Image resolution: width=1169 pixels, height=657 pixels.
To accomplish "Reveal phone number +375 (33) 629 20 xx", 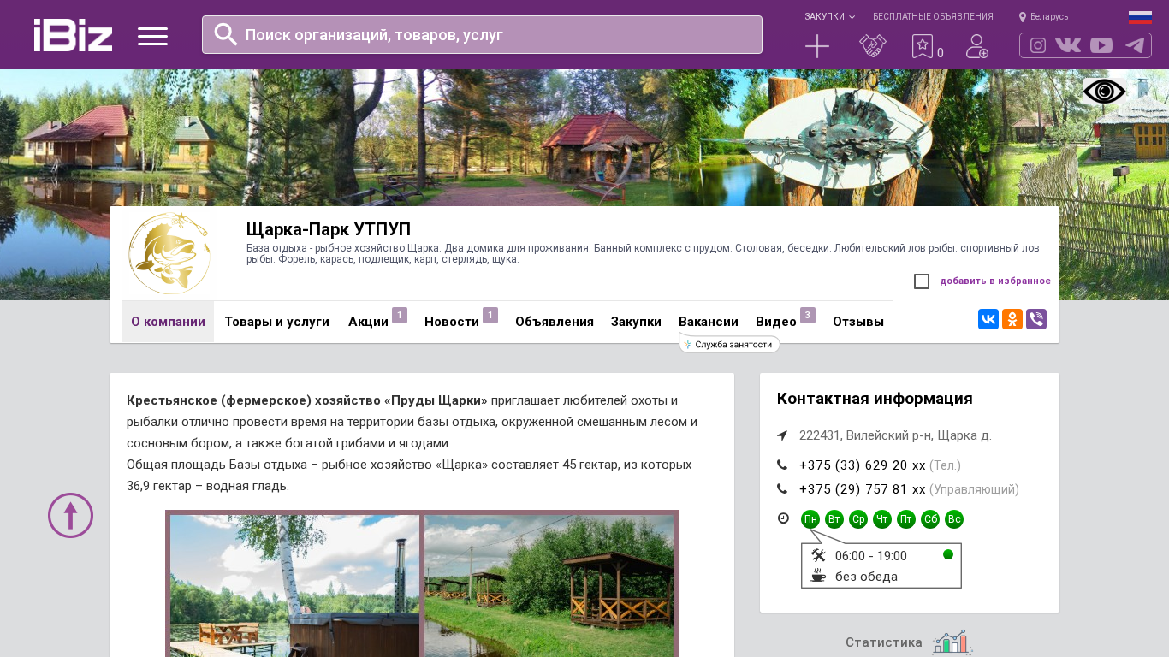I will click(x=862, y=465).
